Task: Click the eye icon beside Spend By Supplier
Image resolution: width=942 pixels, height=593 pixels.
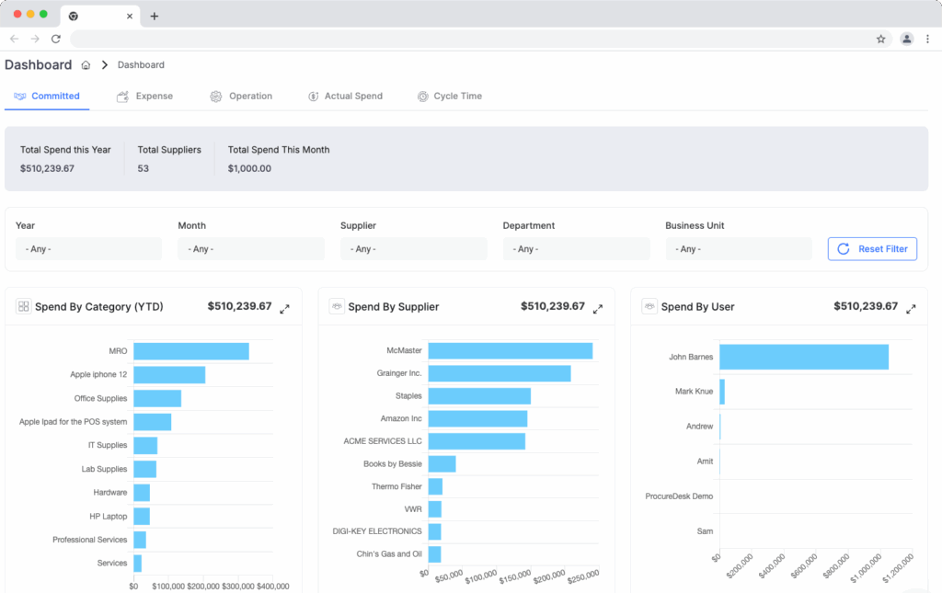Action: point(337,305)
